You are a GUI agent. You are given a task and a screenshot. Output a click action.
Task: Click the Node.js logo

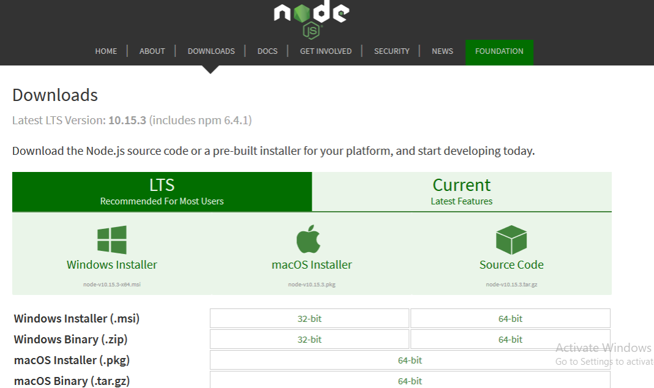(312, 19)
